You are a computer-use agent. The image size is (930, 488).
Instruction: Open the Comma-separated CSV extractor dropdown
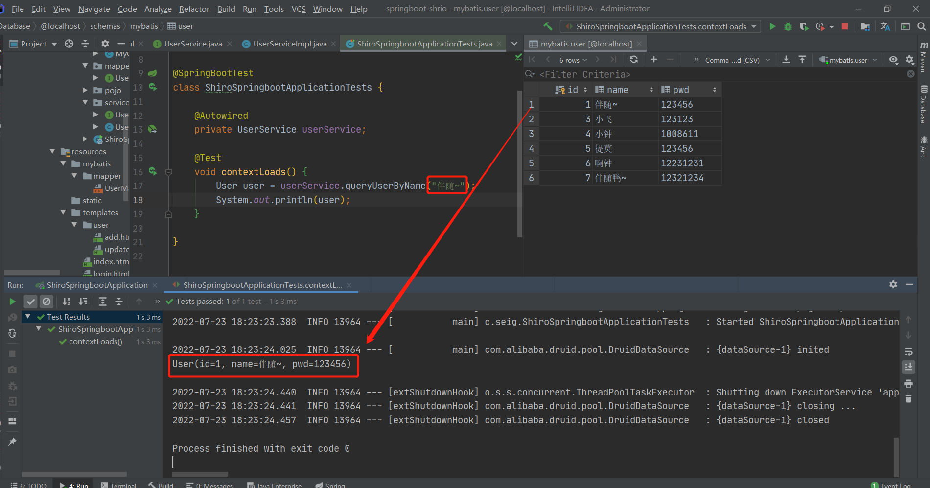(x=738, y=60)
